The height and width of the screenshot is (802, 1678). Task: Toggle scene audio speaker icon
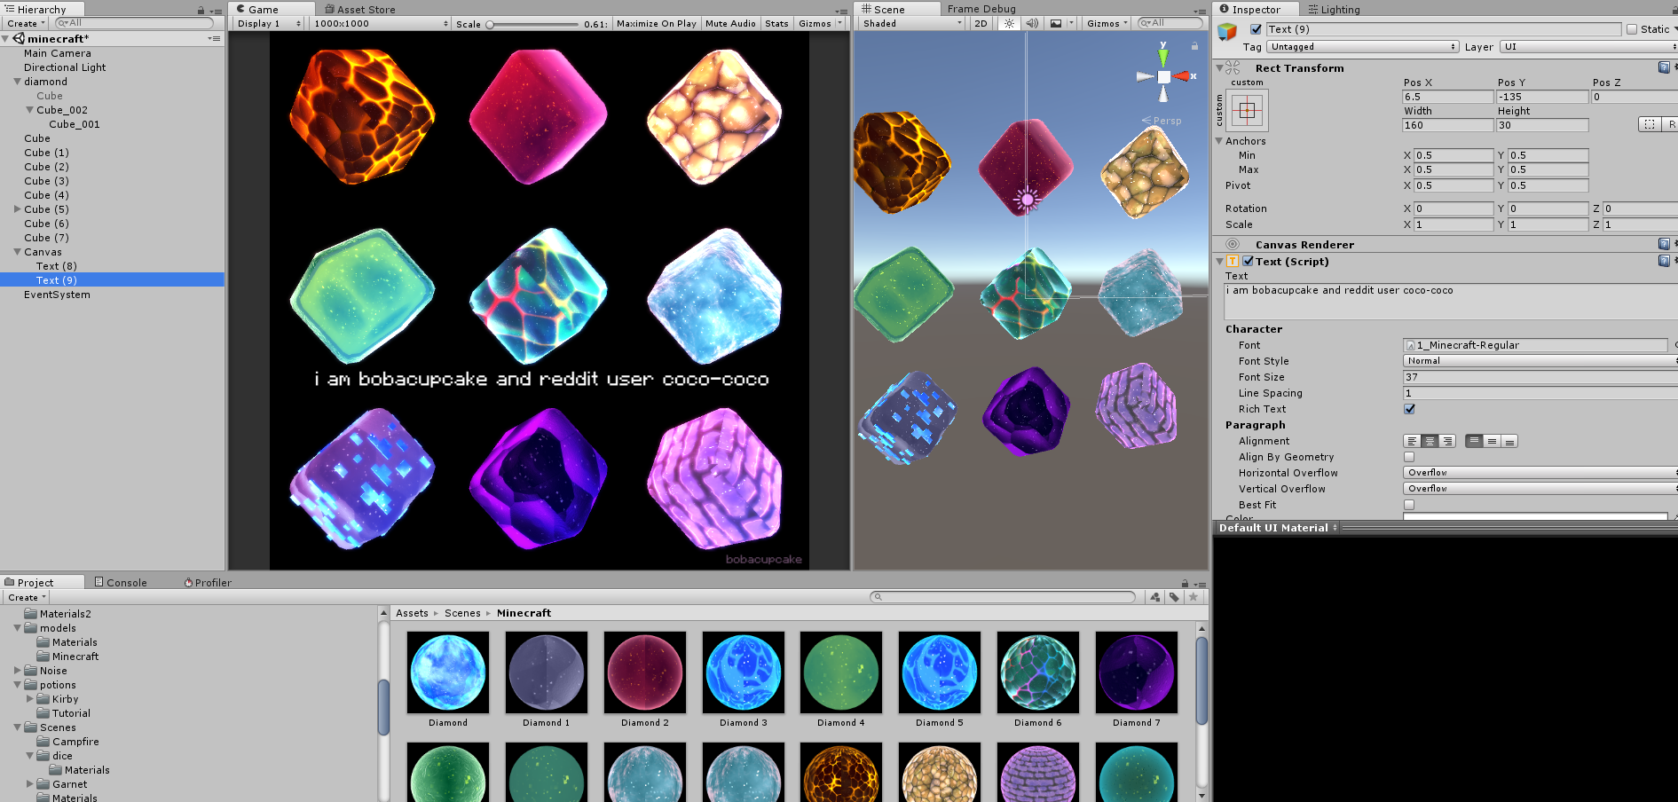click(1032, 24)
